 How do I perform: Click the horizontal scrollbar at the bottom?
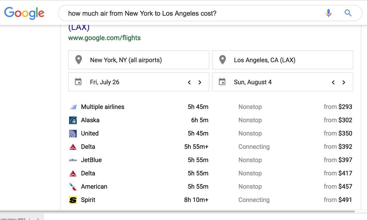tap(177, 212)
